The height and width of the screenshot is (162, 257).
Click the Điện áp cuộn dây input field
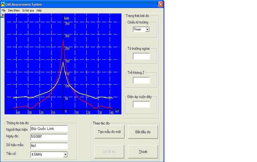(x=141, y=104)
